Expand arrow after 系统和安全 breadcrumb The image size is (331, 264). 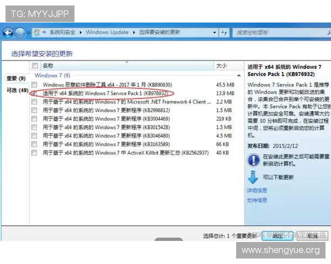(81, 32)
